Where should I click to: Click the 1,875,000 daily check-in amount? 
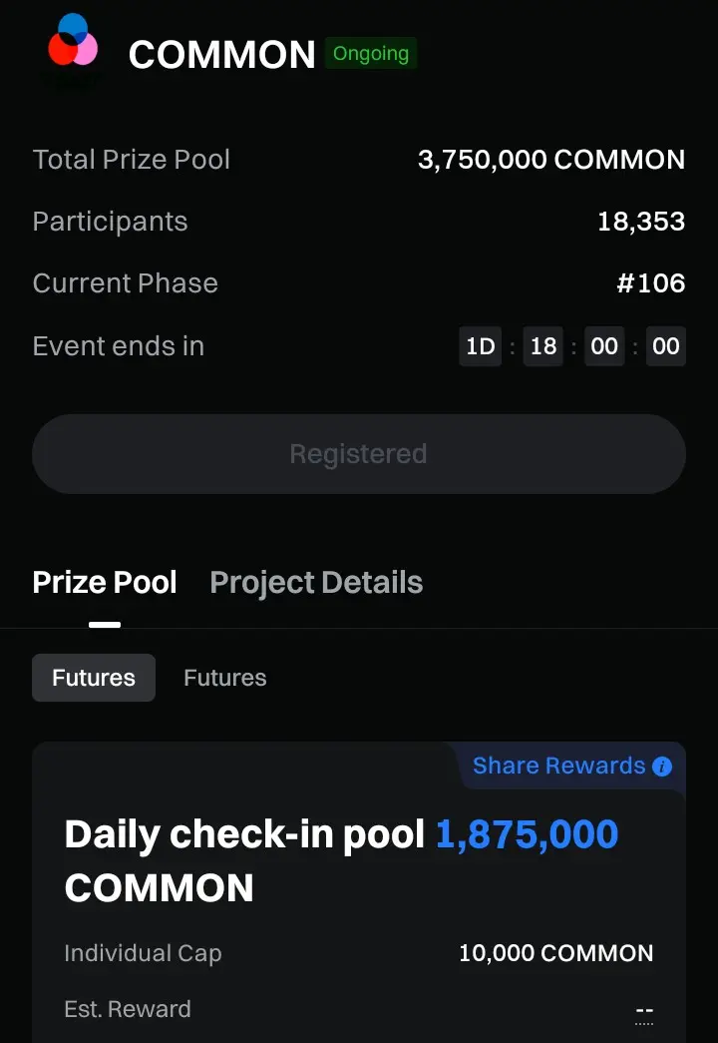527,834
